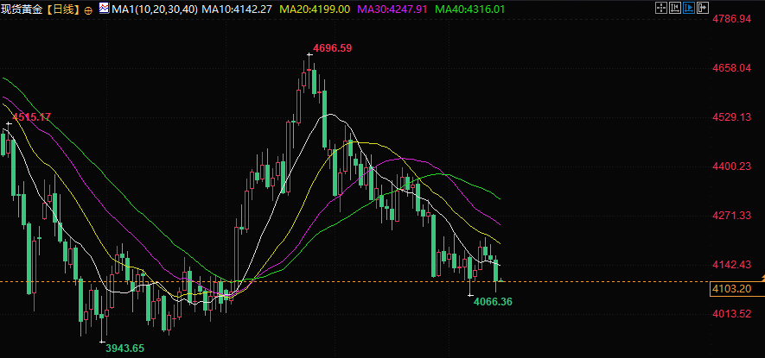765x358 pixels.
Task: Click the hide side panel arrow icon
Action: (x=703, y=8)
